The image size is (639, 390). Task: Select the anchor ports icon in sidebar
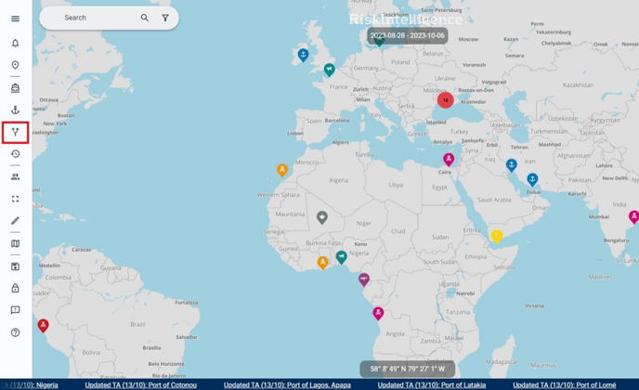(x=15, y=110)
